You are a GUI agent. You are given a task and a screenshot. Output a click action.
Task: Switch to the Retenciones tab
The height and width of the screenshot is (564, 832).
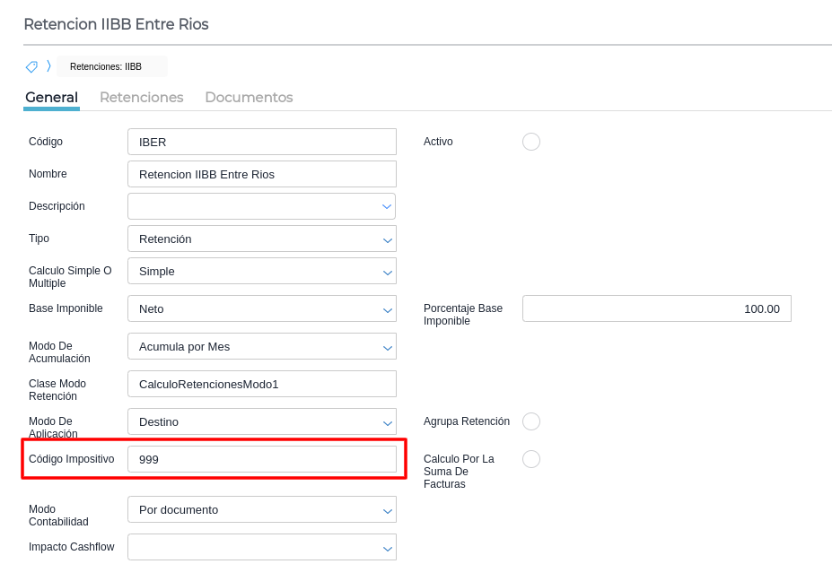point(141,97)
